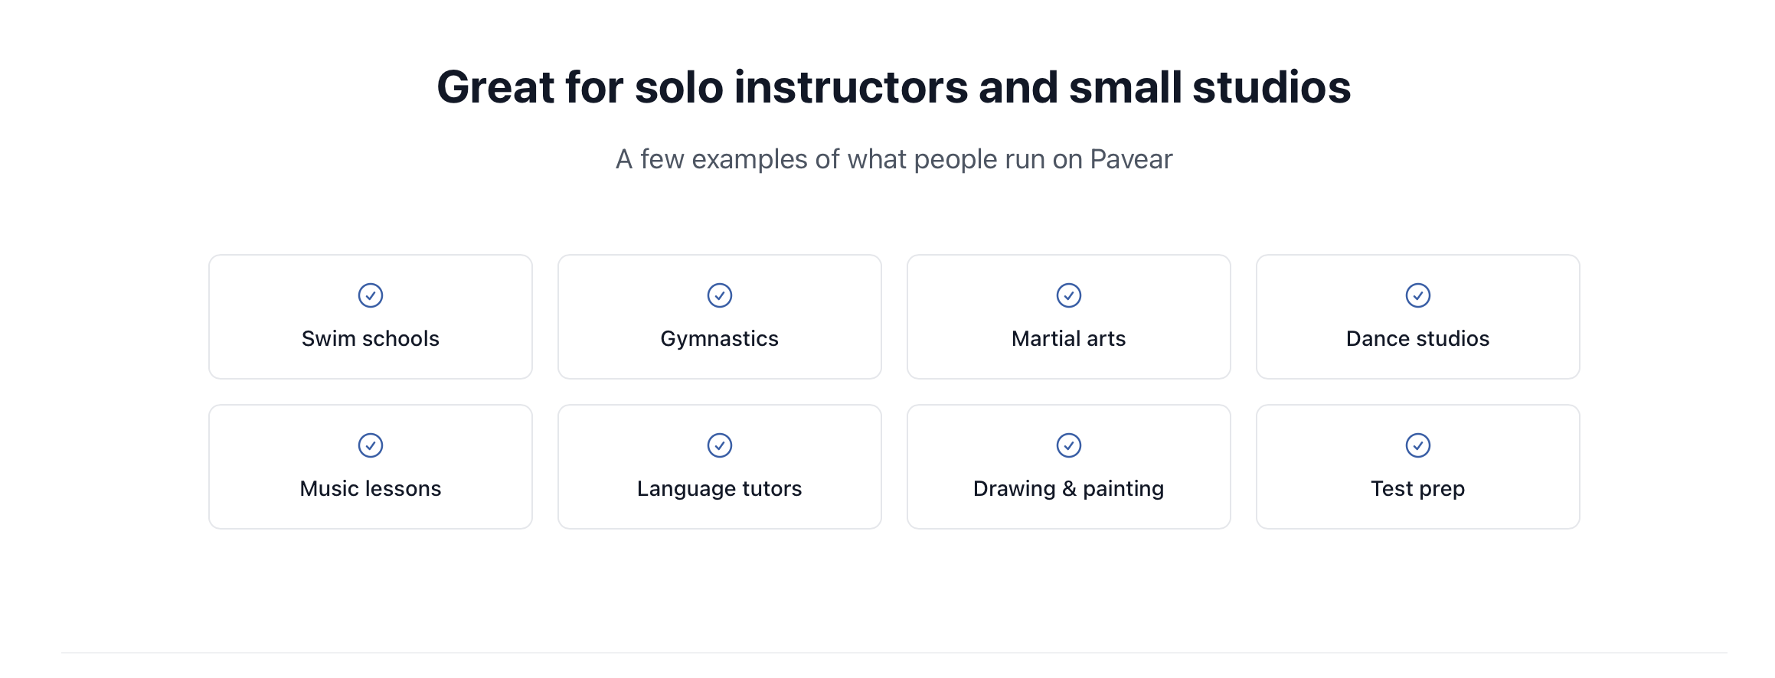Open the Dance studios label

(x=1418, y=338)
